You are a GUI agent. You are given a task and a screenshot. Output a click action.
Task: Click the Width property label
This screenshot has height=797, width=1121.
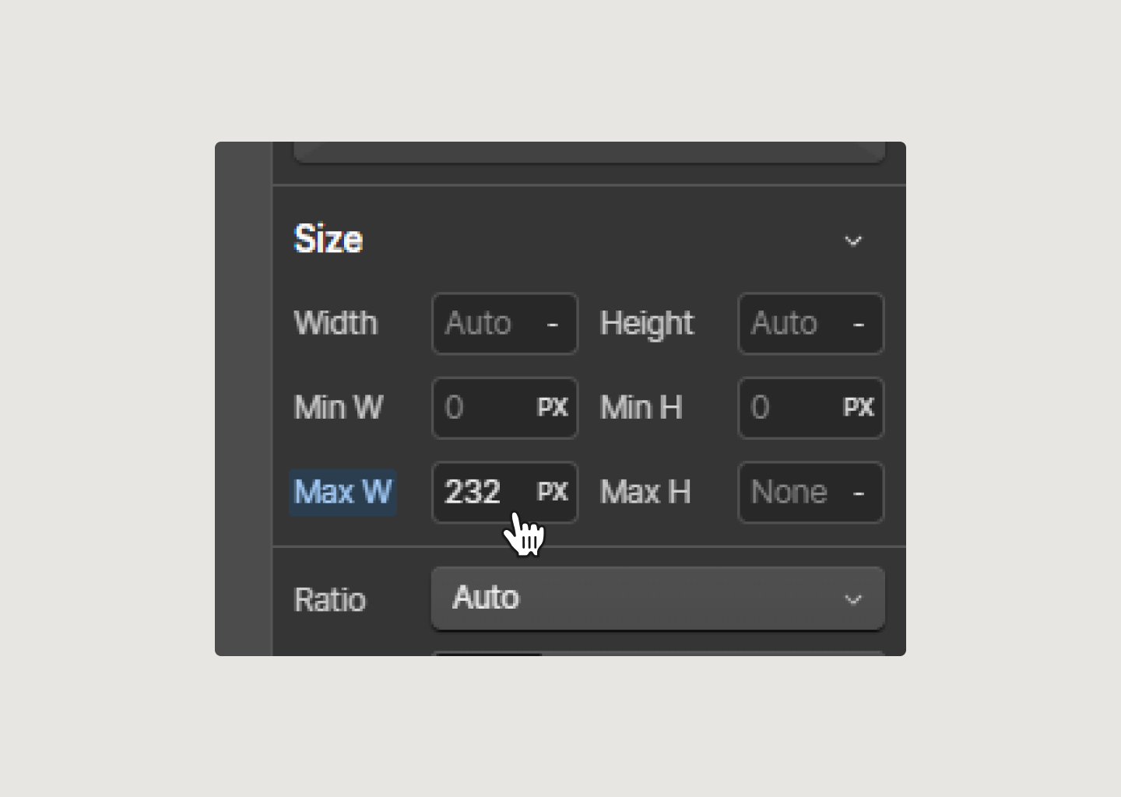click(336, 324)
